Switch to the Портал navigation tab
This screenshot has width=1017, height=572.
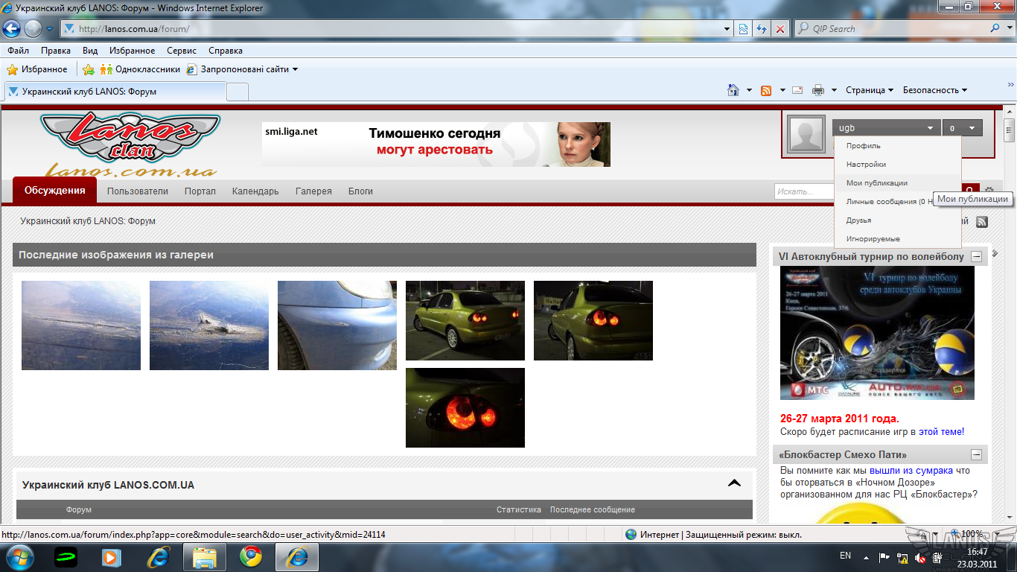200,191
